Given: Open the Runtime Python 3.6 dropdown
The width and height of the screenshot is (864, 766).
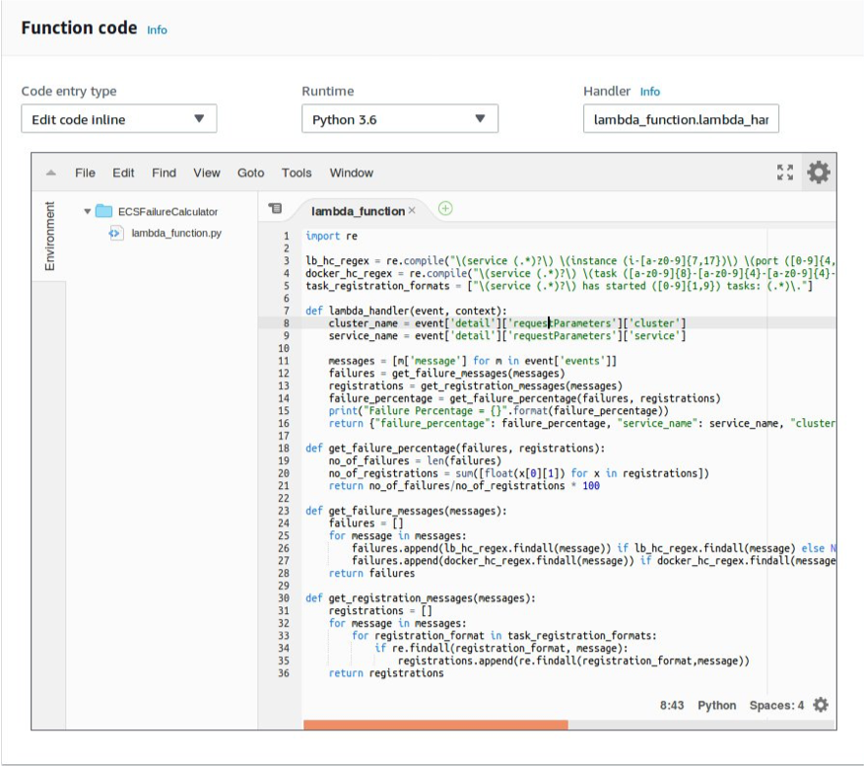Looking at the screenshot, I should pyautogui.click(x=399, y=119).
